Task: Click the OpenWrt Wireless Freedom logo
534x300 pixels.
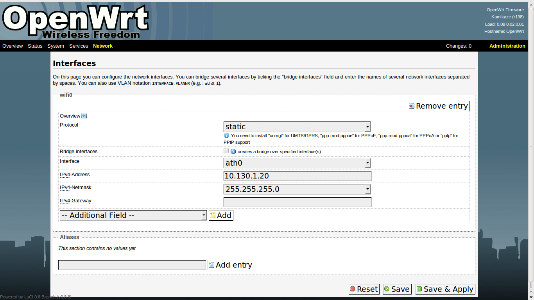Action: point(75,21)
